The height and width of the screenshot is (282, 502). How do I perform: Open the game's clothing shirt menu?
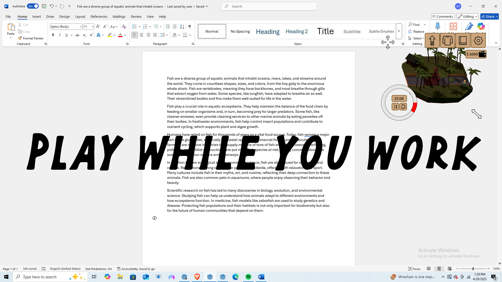pyautogui.click(x=447, y=40)
